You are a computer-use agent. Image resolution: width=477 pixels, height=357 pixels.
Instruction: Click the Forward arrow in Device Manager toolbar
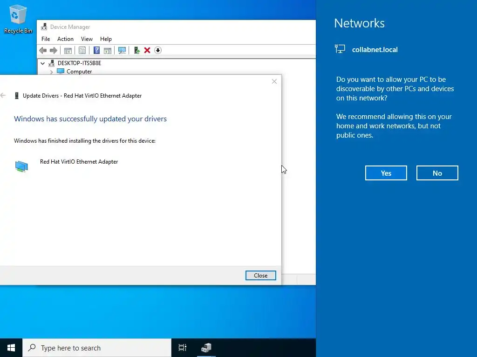(x=54, y=50)
